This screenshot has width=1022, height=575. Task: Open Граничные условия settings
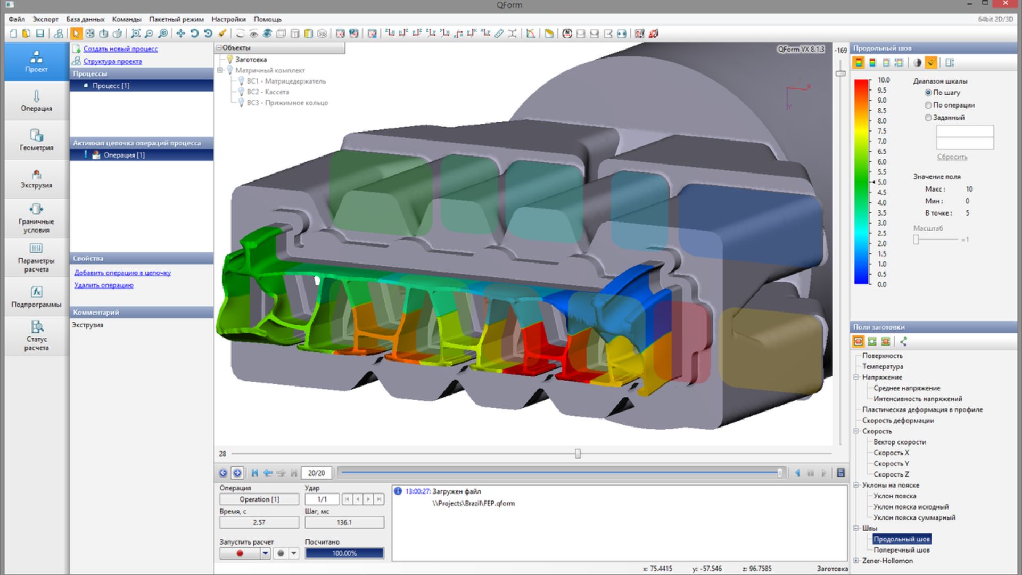35,218
